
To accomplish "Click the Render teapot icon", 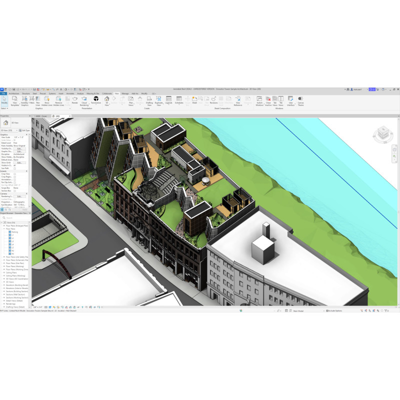I will click(74, 99).
